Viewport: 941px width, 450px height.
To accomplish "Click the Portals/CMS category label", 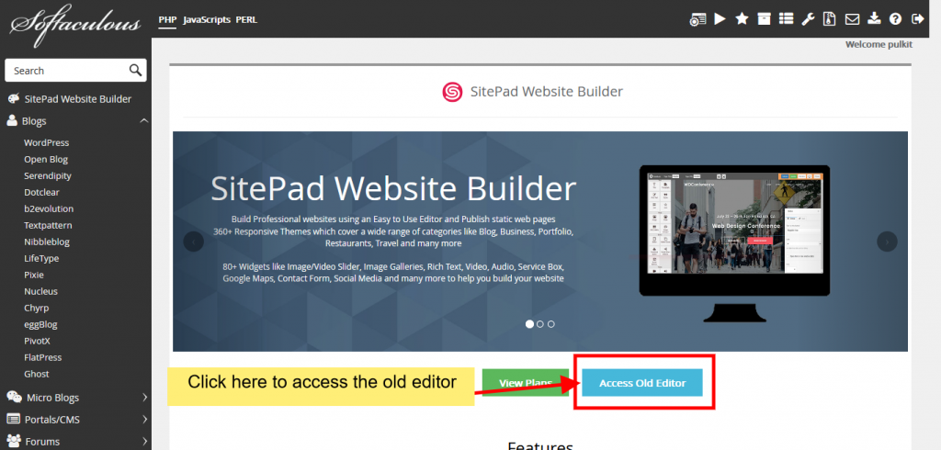I will pyautogui.click(x=52, y=420).
